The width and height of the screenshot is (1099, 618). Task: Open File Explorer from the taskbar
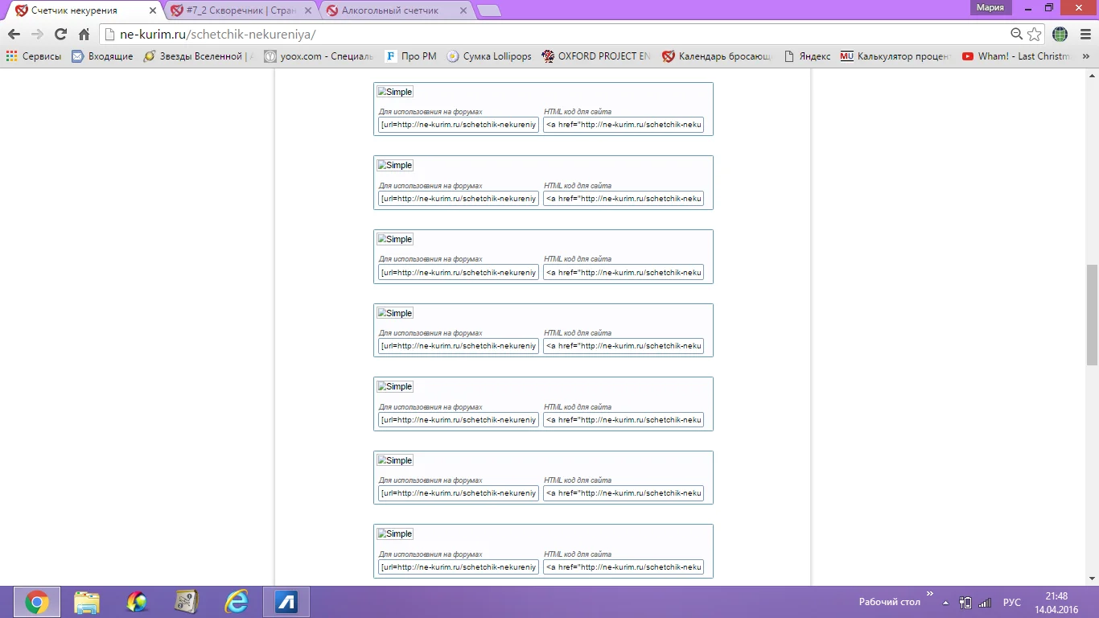[x=87, y=602]
